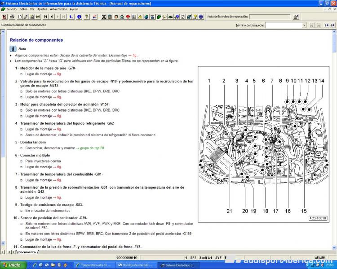
Task: Click the left panel collapse up-arrow
Action: (3, 32)
